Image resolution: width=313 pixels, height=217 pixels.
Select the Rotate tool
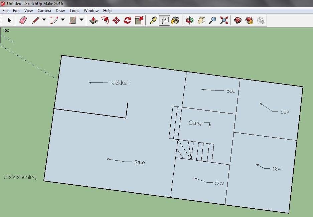(x=127, y=21)
